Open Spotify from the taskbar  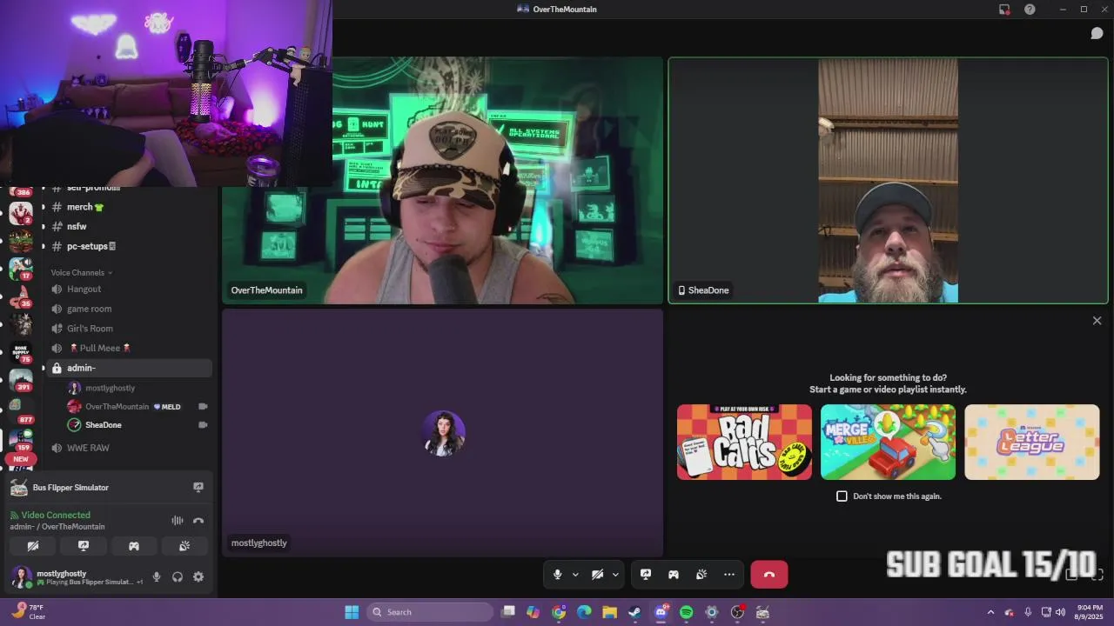click(686, 612)
